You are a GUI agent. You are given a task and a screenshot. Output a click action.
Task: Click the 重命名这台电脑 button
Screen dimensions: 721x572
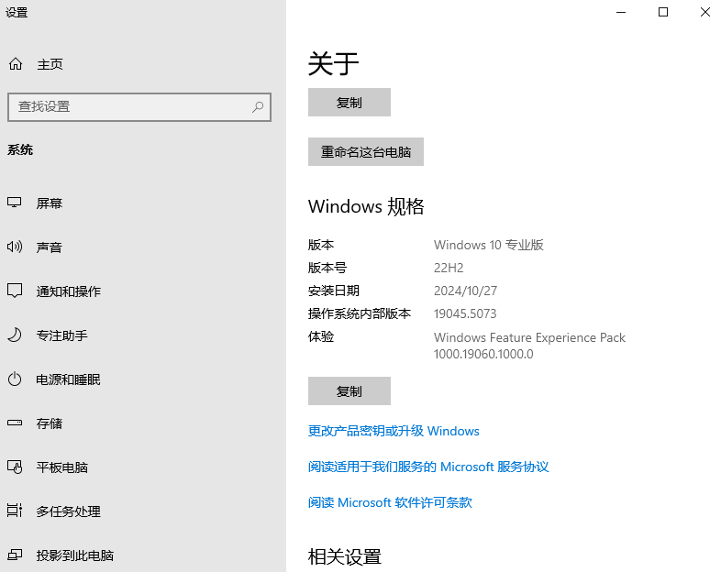(366, 151)
